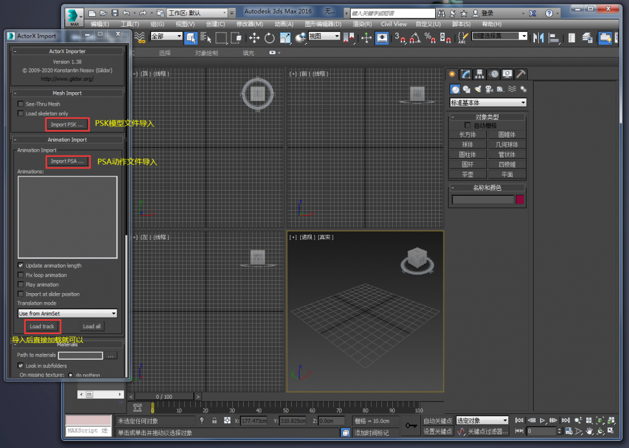The height and width of the screenshot is (448, 629).
Task: Uncheck Update animation length
Action: (x=20, y=266)
